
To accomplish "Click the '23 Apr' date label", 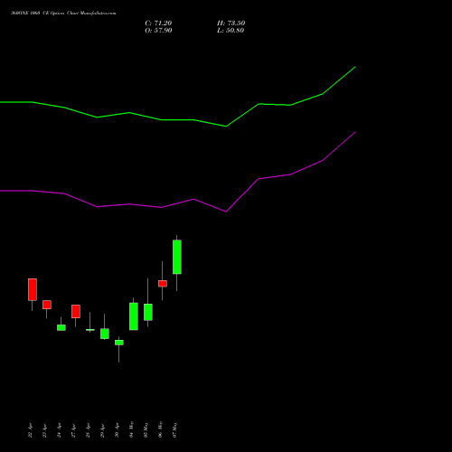I will (44, 430).
